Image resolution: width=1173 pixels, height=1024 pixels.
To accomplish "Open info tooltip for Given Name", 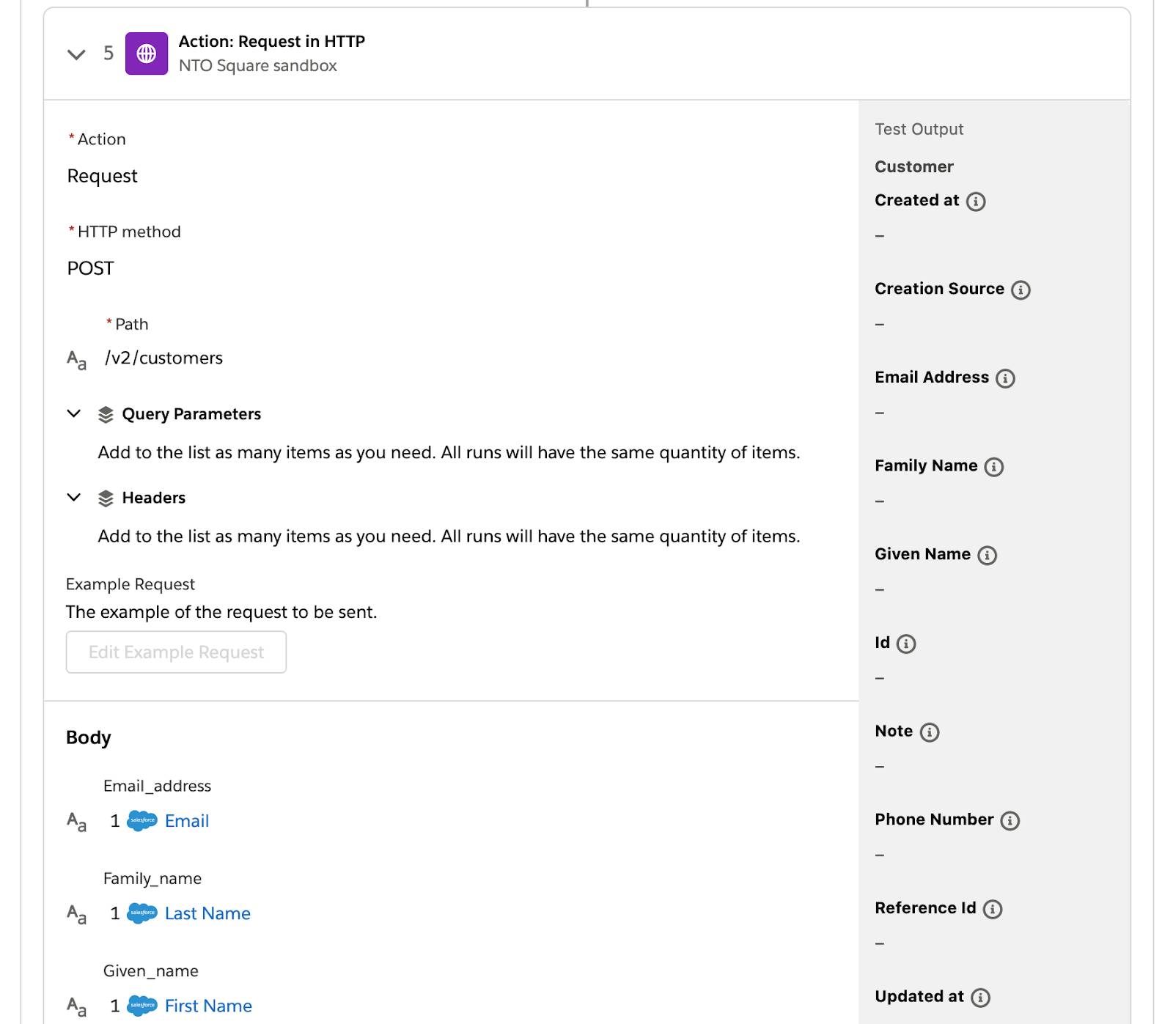I will click(988, 556).
